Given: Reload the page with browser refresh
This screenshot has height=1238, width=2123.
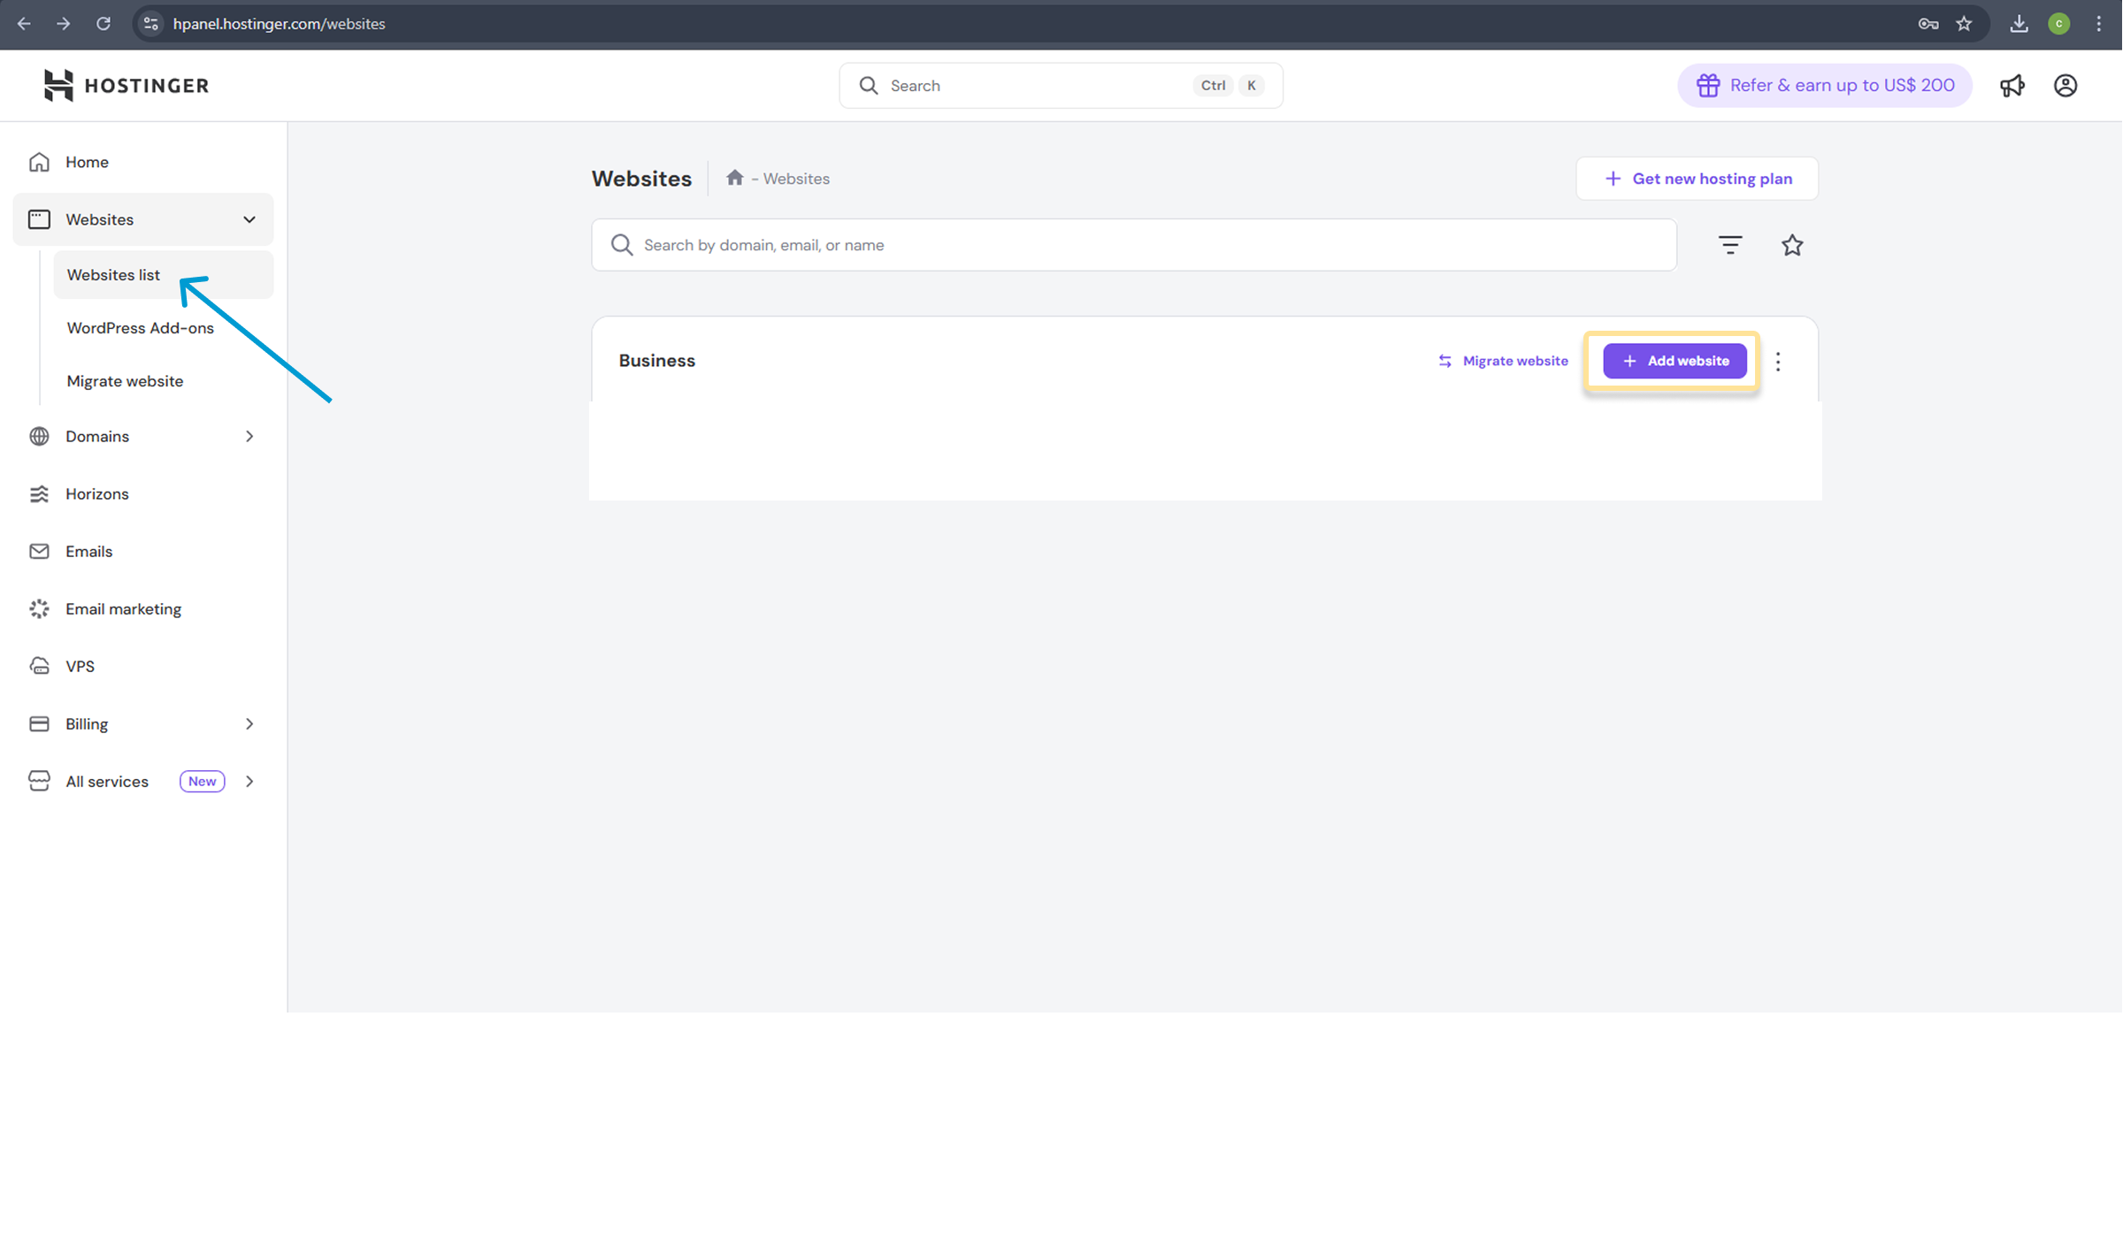Looking at the screenshot, I should pos(103,24).
